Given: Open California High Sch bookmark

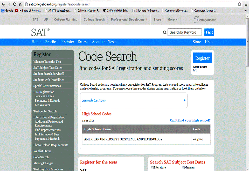Looking at the screenshot, I should tap(116, 11).
